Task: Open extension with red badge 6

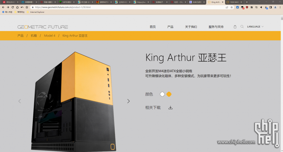Action: (242, 8)
